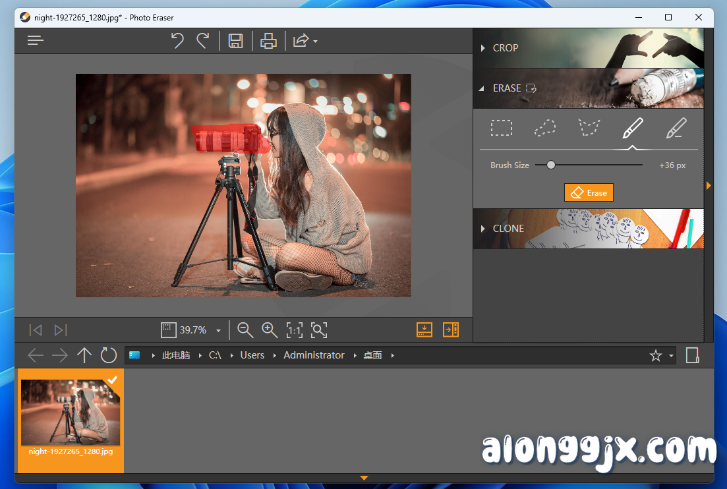Click the fit-to-screen zoom icon
727x489 pixels.
tap(319, 330)
